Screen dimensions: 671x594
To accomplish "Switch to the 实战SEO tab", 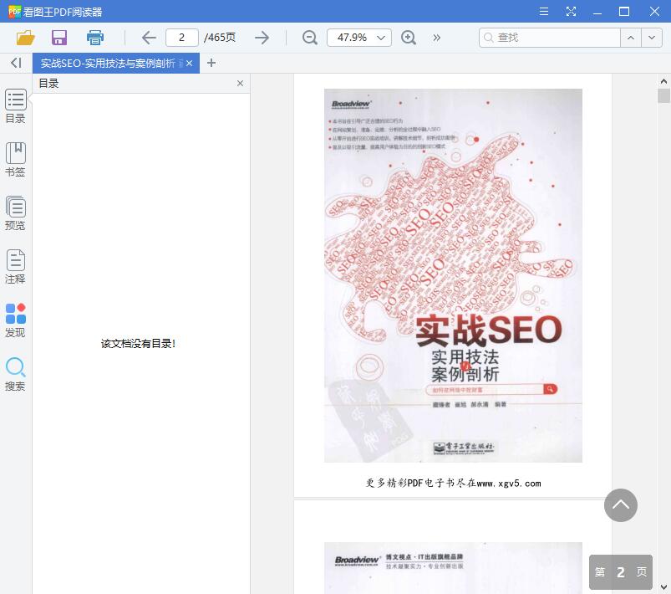I will [x=109, y=63].
